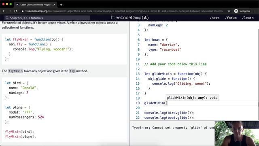The image size is (259, 146).
Task: Go to the /learn link
Action: [248, 18]
